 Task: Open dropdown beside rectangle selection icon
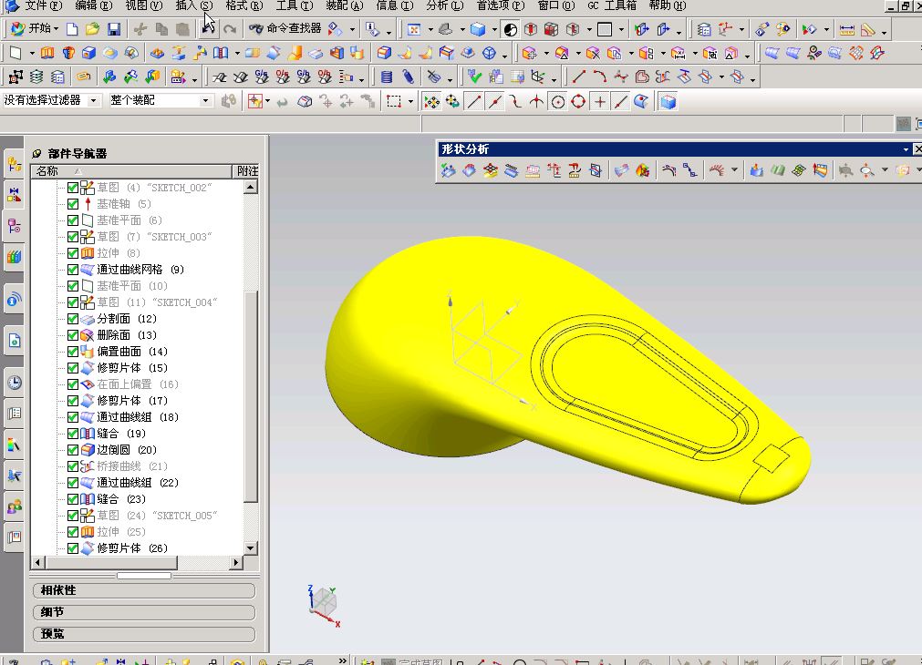[409, 102]
